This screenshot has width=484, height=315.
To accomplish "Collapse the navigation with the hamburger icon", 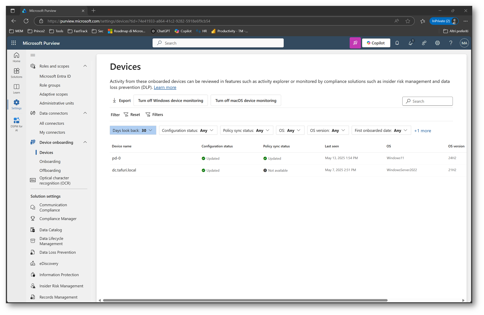I will [33, 55].
